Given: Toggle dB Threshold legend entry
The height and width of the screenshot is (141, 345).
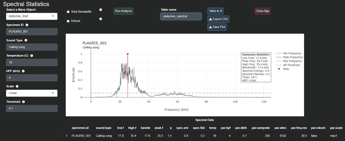Looking at the screenshot, I should tap(287, 65).
